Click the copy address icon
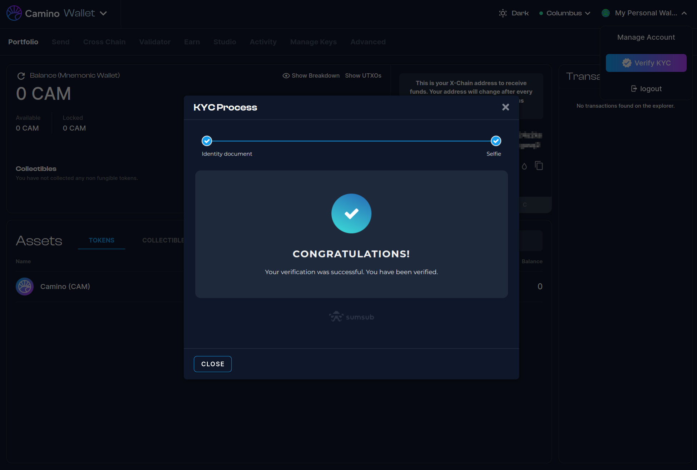This screenshot has height=470, width=697. pyautogui.click(x=539, y=166)
